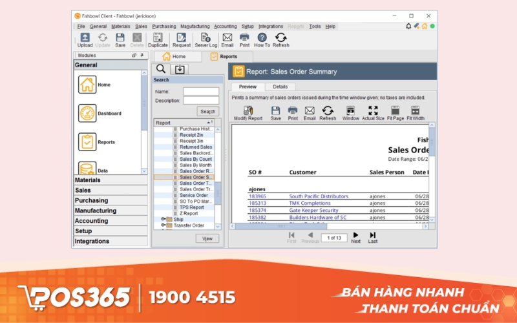Expand the Purchasing module group
The image size is (517, 323).
[111, 200]
